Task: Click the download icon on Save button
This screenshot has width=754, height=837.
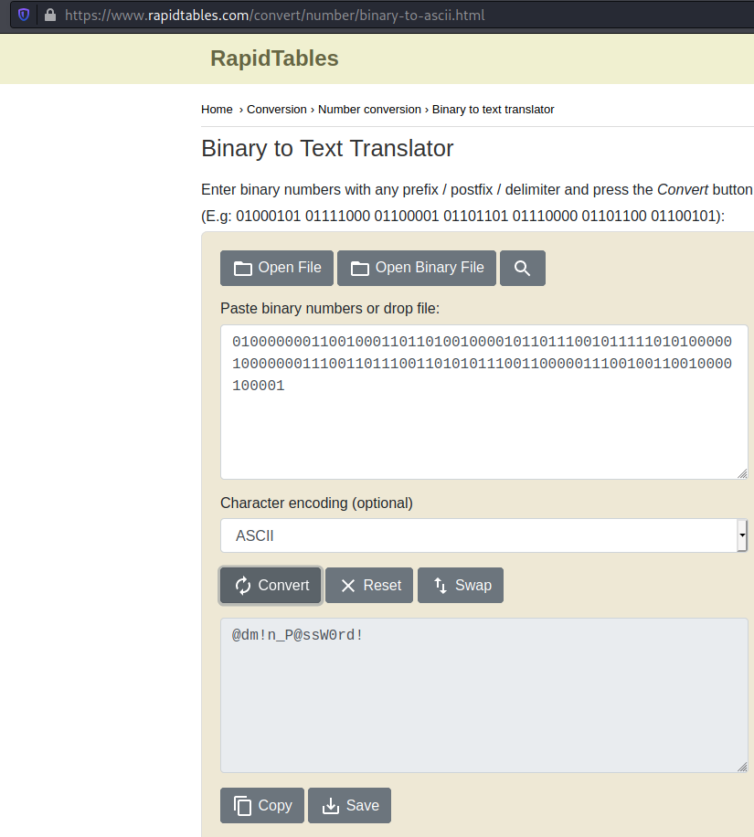Action: (330, 805)
